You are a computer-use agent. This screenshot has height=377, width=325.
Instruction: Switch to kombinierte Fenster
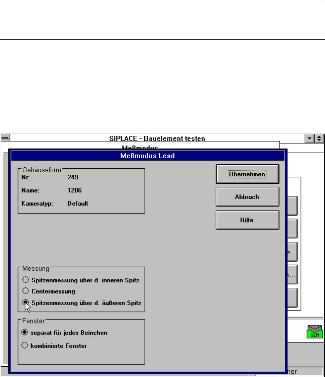[54, 346]
